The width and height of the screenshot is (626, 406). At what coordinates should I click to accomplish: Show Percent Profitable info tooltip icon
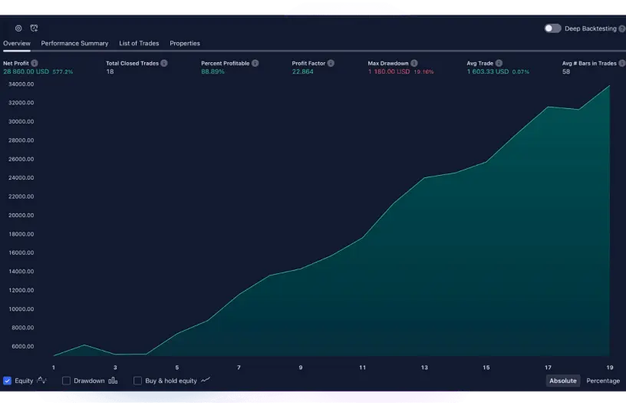click(255, 64)
